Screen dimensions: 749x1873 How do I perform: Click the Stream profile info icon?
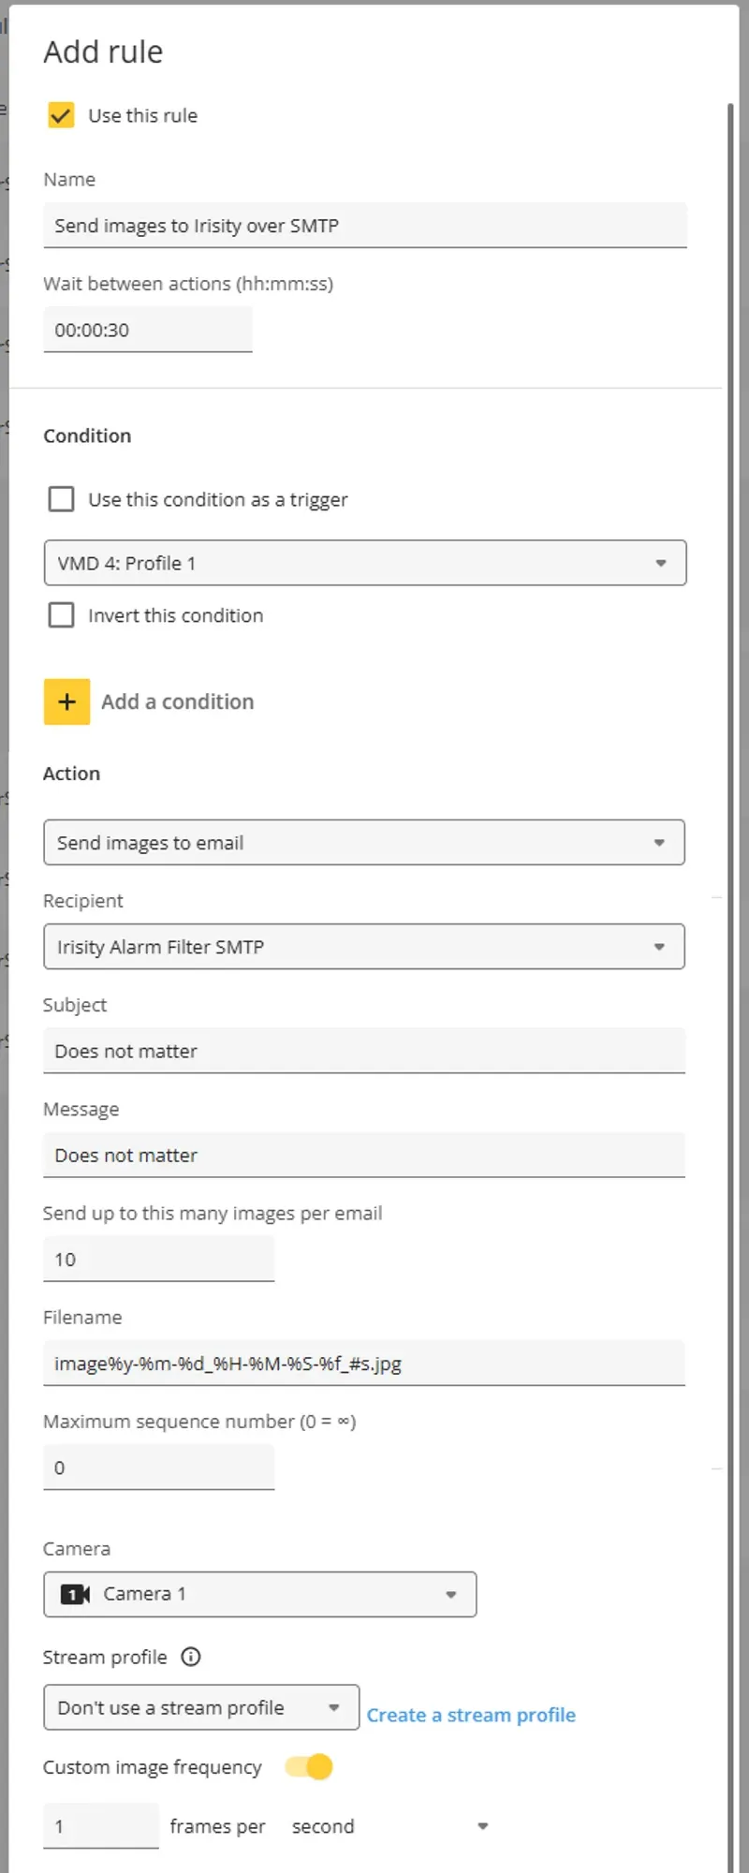coord(191,1657)
